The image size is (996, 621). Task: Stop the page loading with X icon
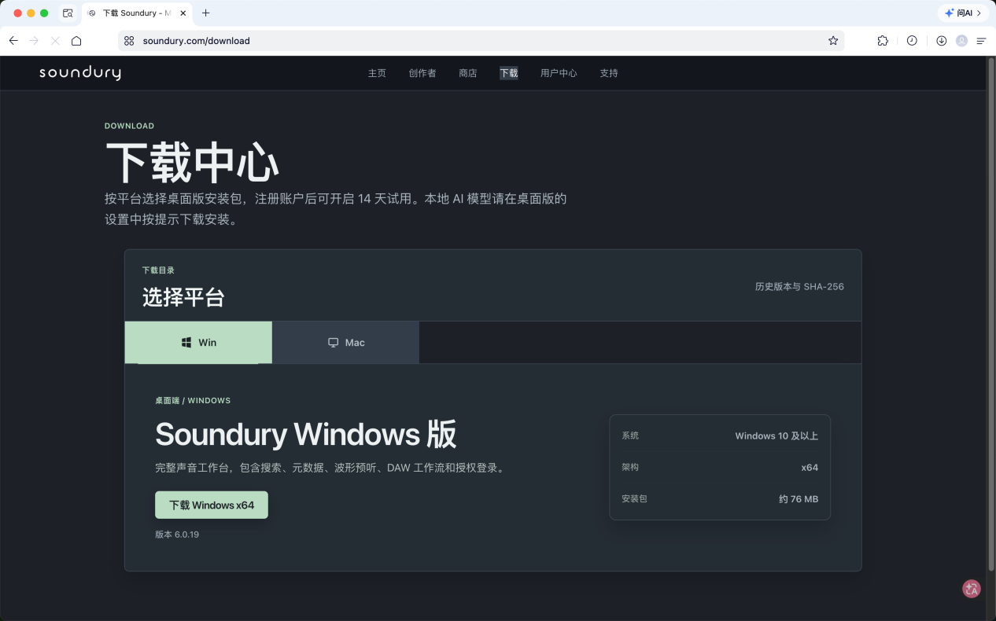coord(55,41)
